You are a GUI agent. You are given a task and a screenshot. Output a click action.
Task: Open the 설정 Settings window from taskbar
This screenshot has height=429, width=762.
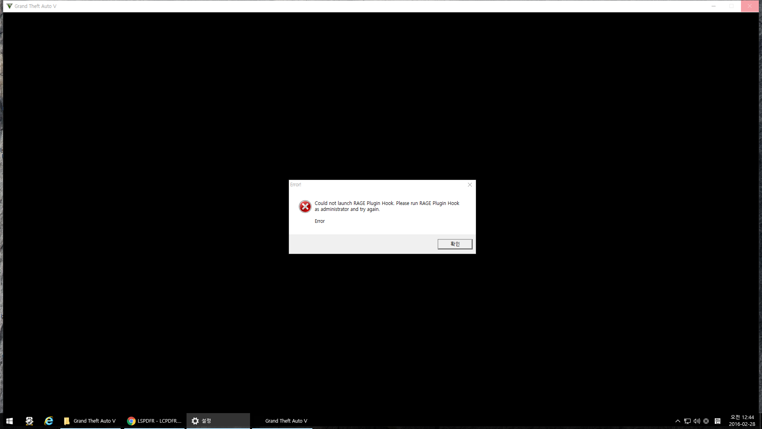point(218,421)
